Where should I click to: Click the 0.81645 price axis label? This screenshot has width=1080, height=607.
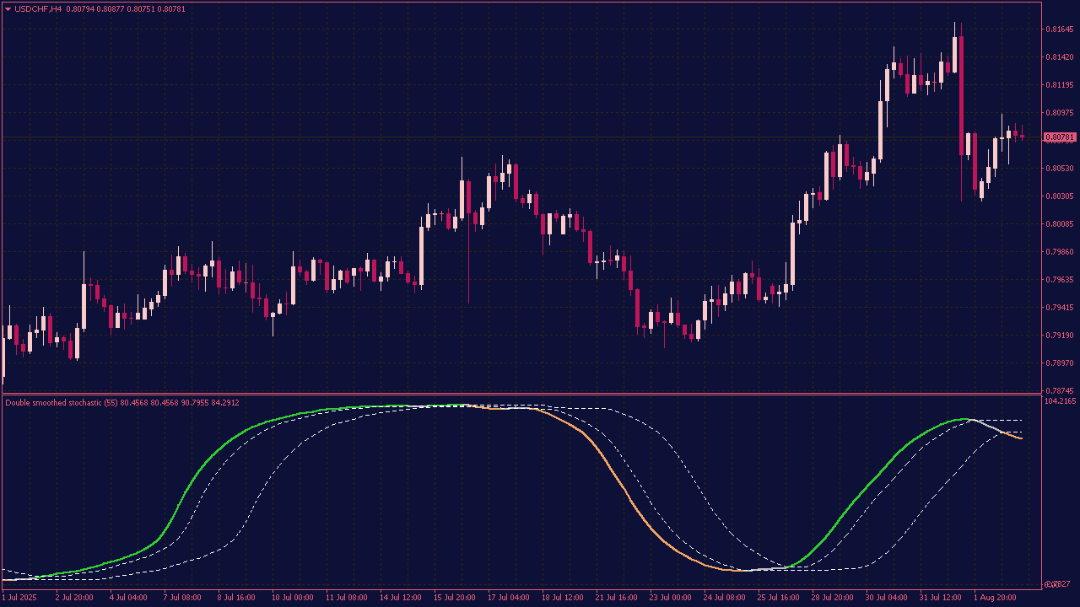tap(1059, 30)
